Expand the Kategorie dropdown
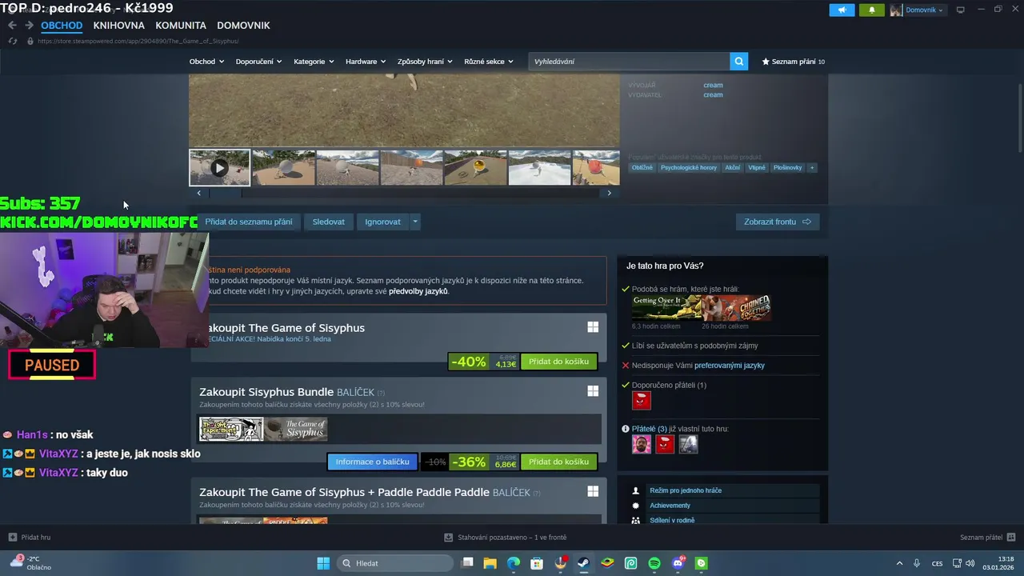 tap(314, 62)
